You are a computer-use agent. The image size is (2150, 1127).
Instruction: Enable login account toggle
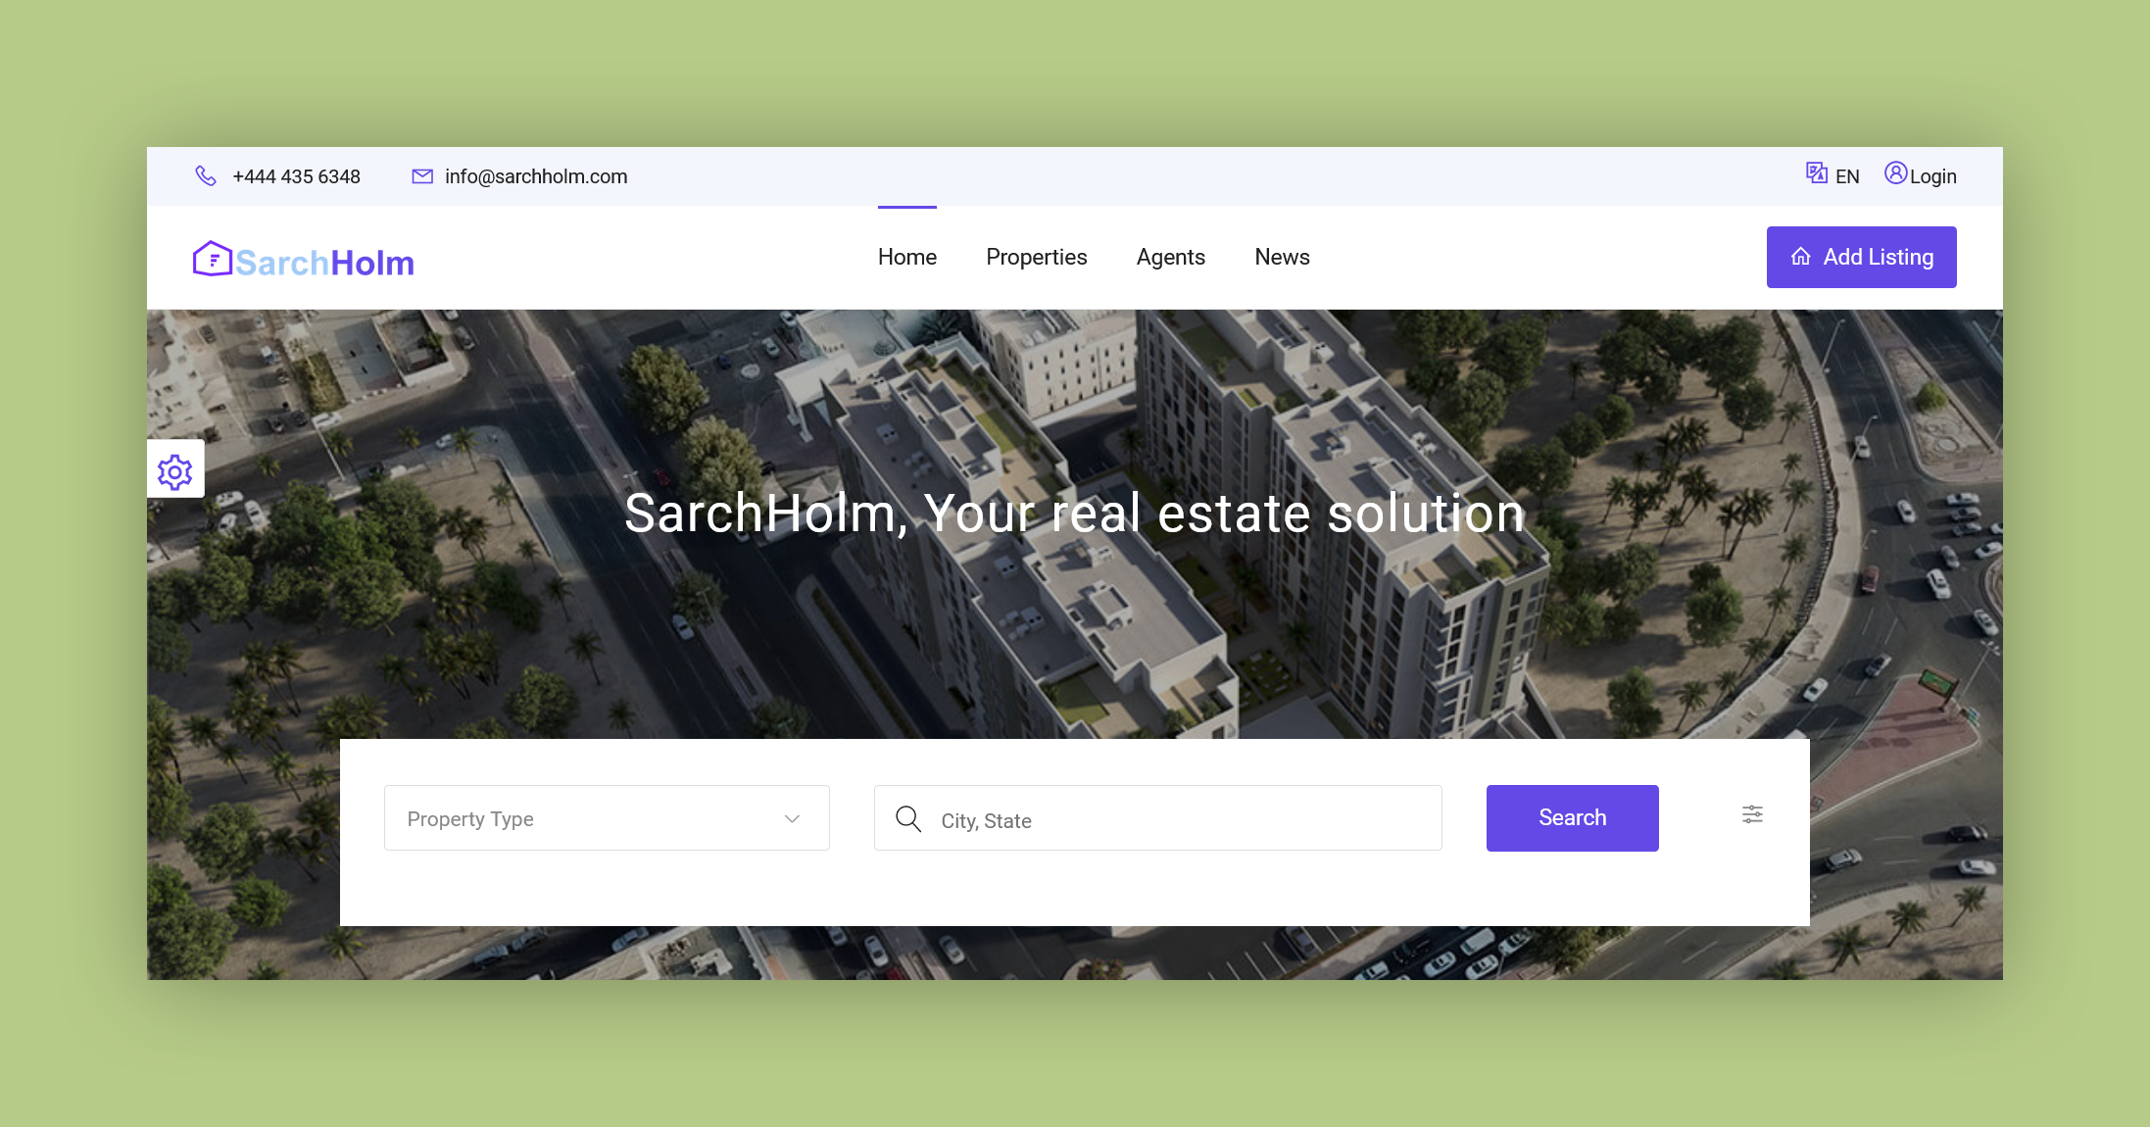(1917, 174)
